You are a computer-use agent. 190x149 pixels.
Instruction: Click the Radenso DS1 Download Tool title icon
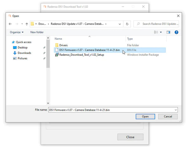(x=45, y=7)
